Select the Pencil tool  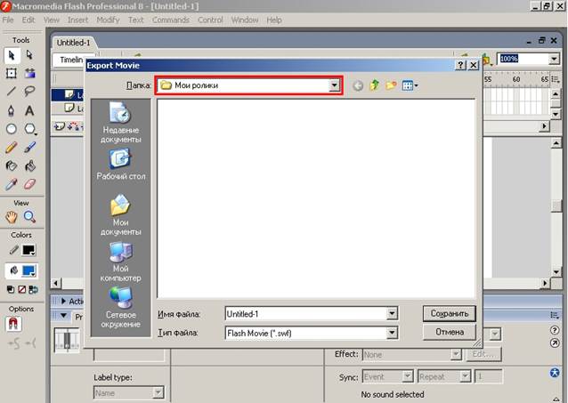pyautogui.click(x=12, y=148)
